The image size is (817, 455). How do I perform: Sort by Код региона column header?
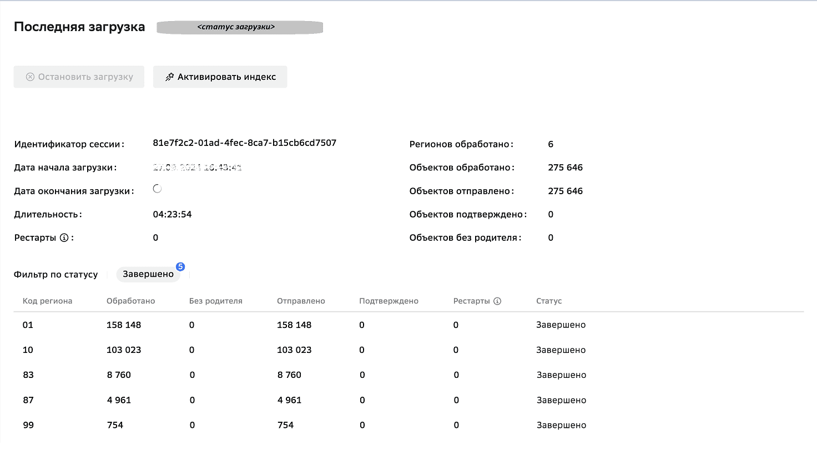[47, 301]
